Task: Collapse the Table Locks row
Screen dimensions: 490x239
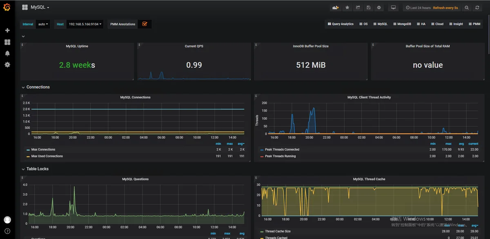Action: [35, 169]
